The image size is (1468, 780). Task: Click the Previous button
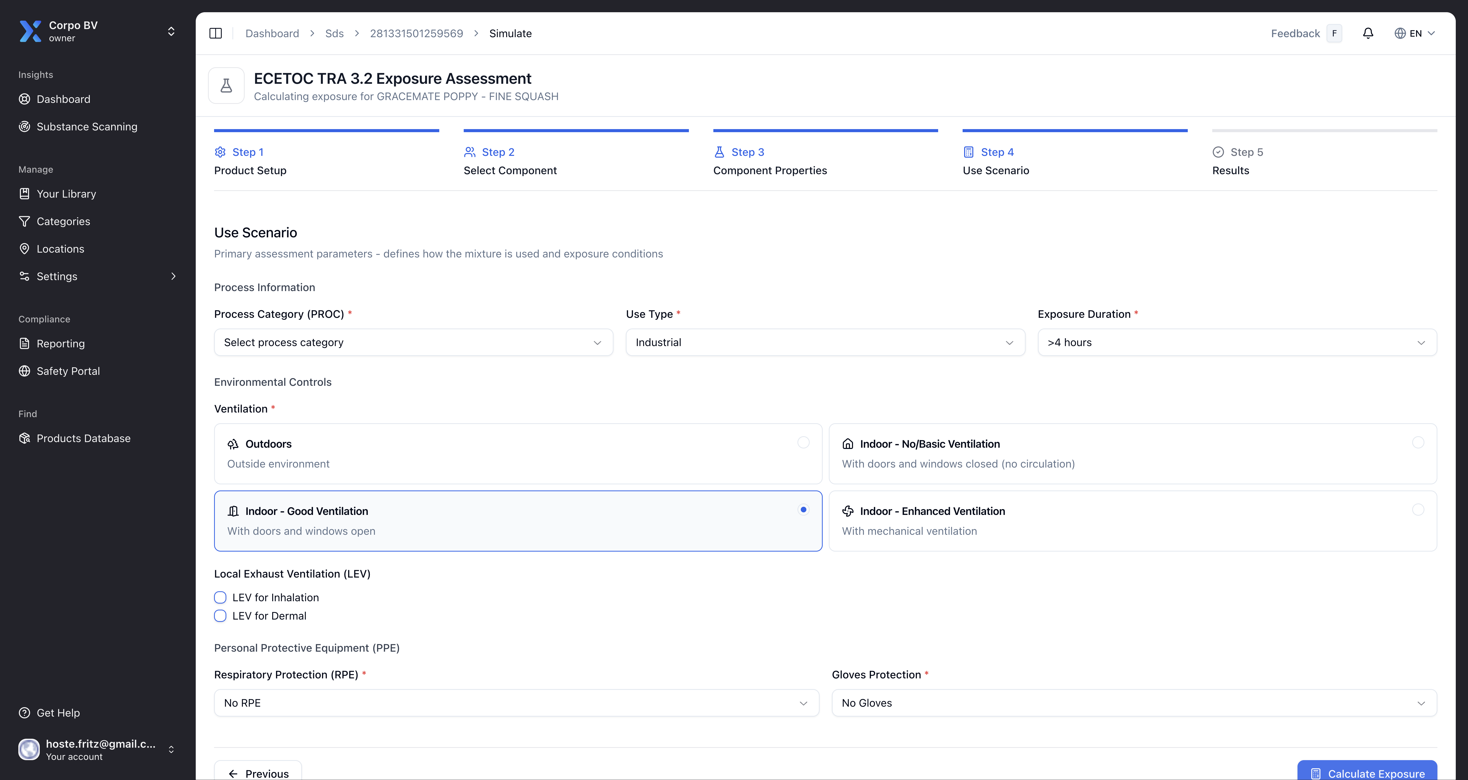tap(258, 773)
